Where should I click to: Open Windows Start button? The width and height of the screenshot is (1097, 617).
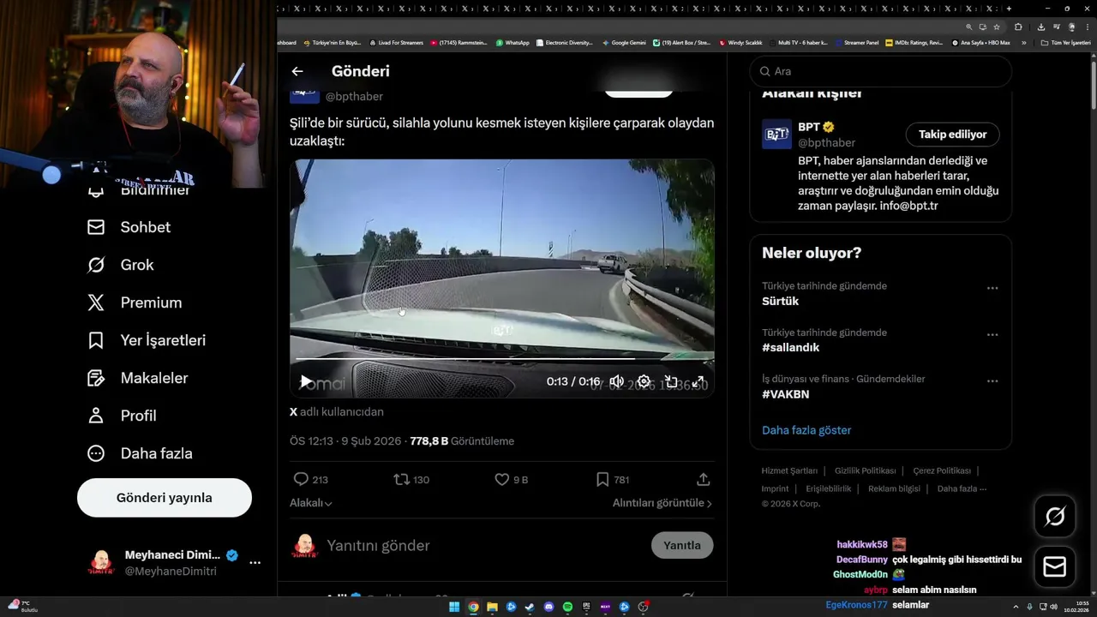[x=454, y=607]
